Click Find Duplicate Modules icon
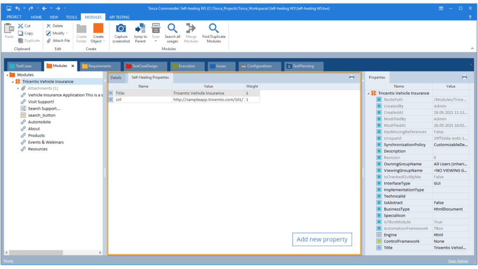This screenshot has height=269, width=478. point(213,29)
